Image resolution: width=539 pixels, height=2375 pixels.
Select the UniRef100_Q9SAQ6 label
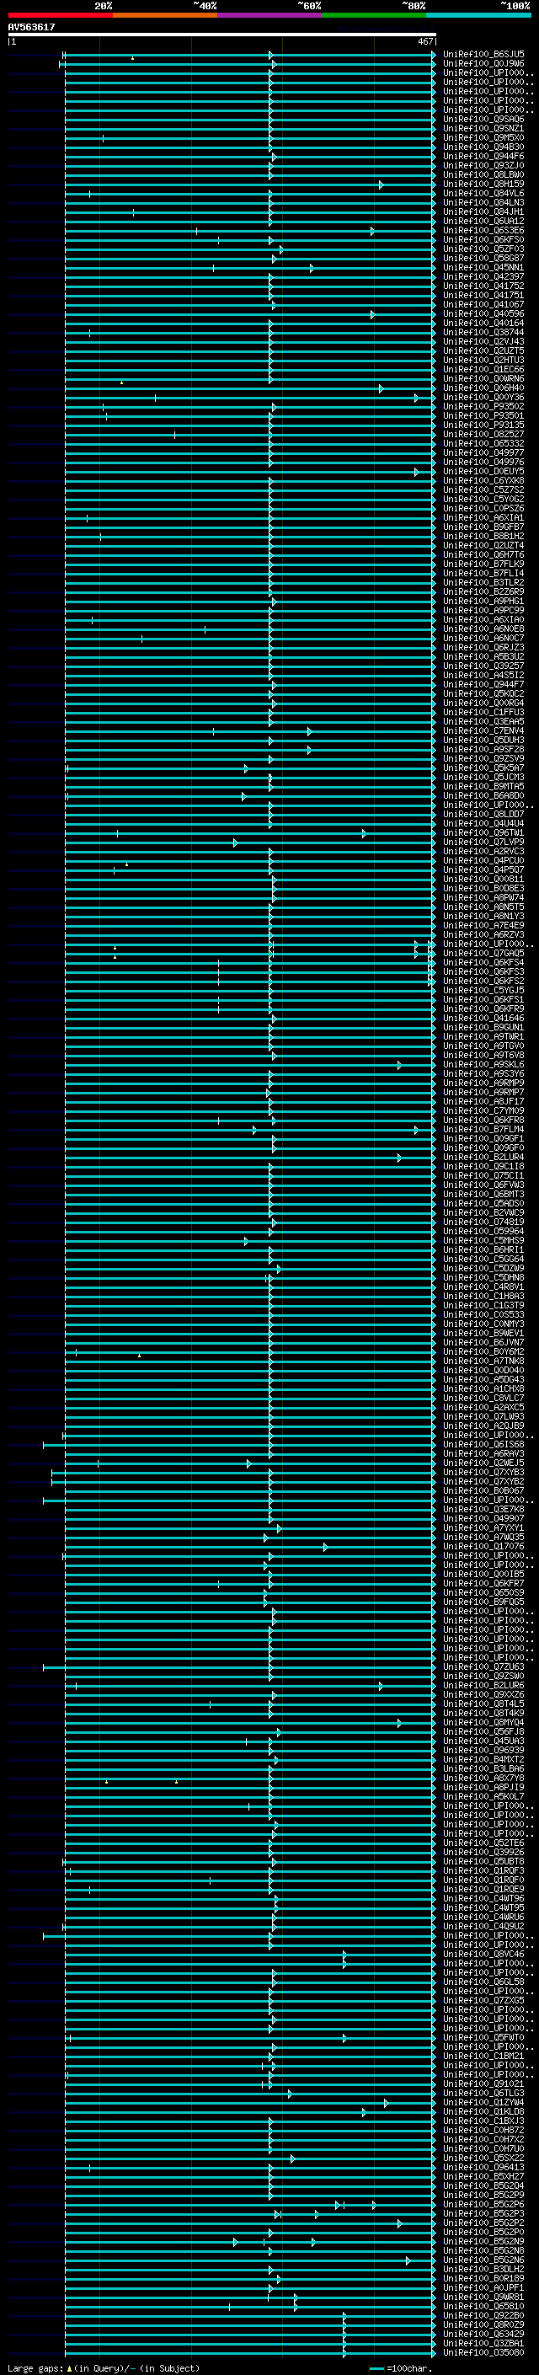(x=483, y=119)
